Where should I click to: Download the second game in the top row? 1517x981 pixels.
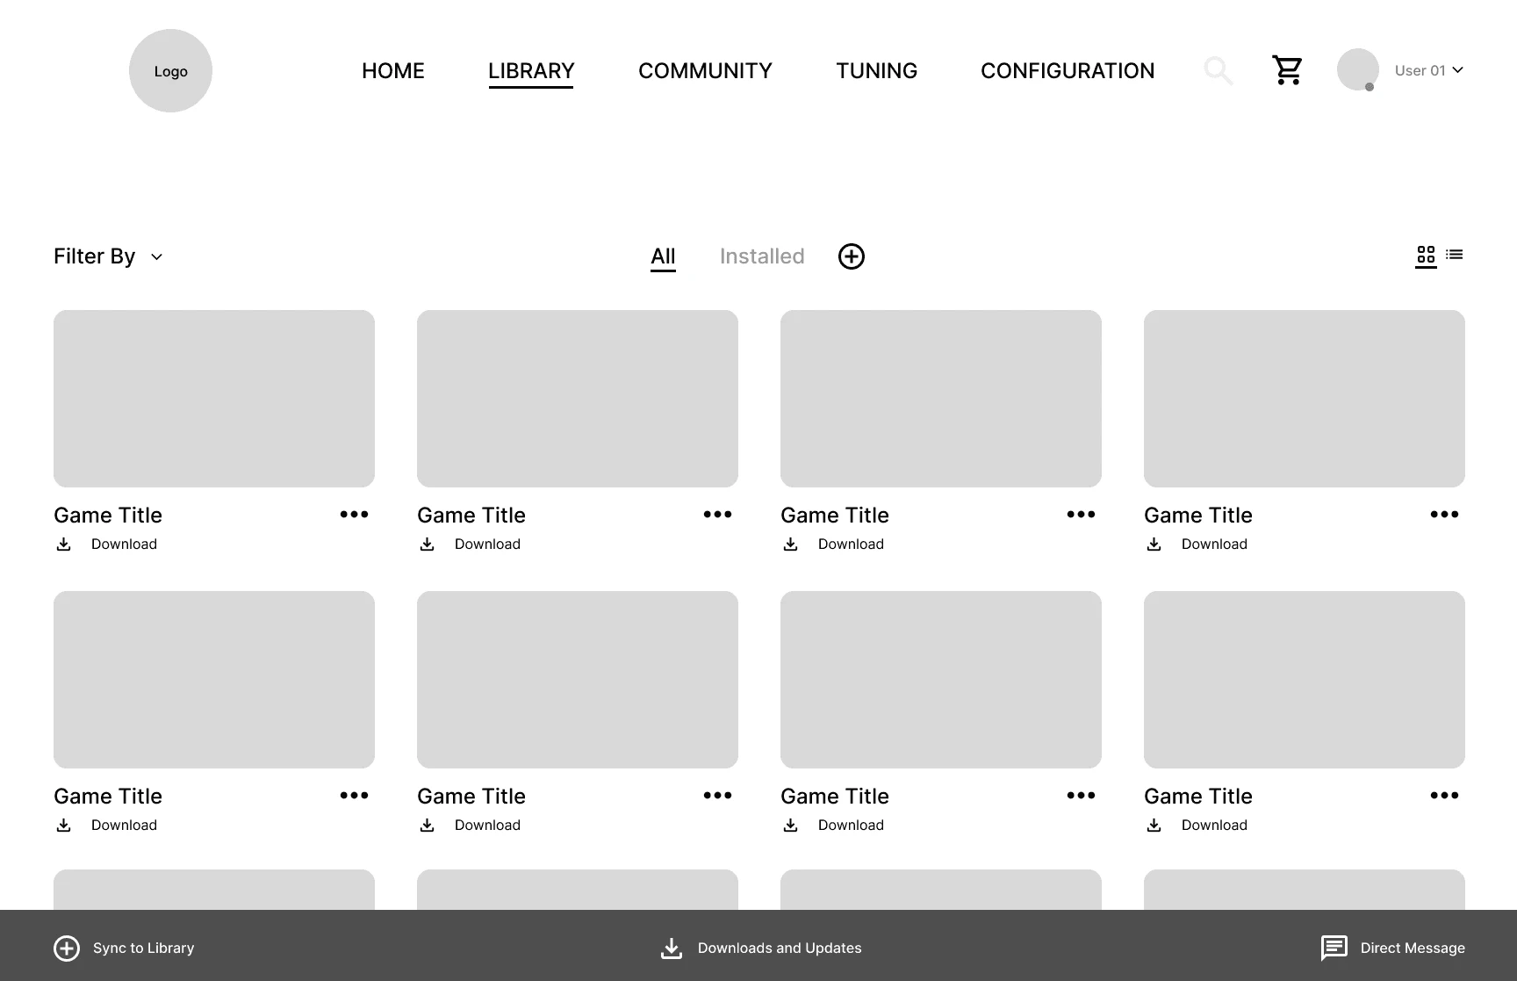(470, 545)
